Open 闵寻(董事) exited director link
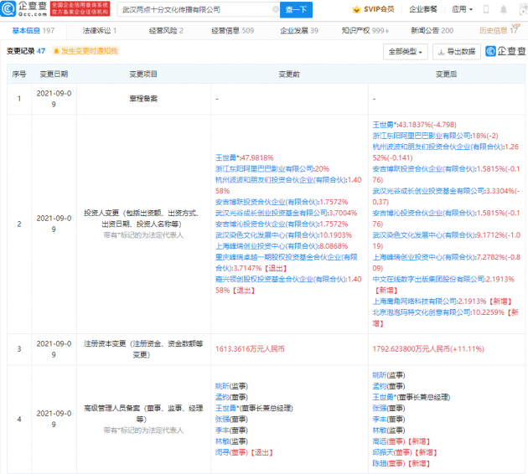The image size is (528, 474). (x=231, y=452)
